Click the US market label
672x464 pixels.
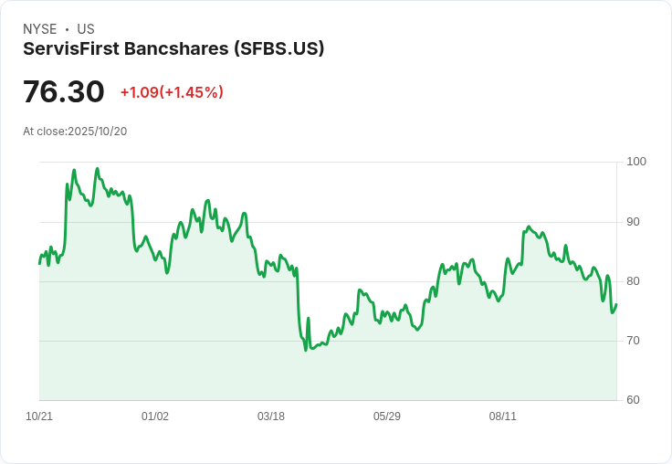(86, 29)
